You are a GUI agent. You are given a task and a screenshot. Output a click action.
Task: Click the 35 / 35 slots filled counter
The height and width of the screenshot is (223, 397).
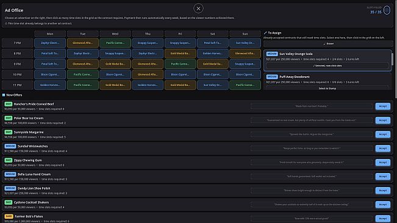tap(376, 12)
